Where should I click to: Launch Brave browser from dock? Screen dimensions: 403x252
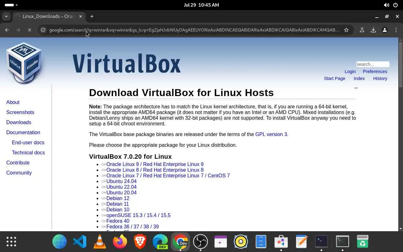[x=140, y=242]
